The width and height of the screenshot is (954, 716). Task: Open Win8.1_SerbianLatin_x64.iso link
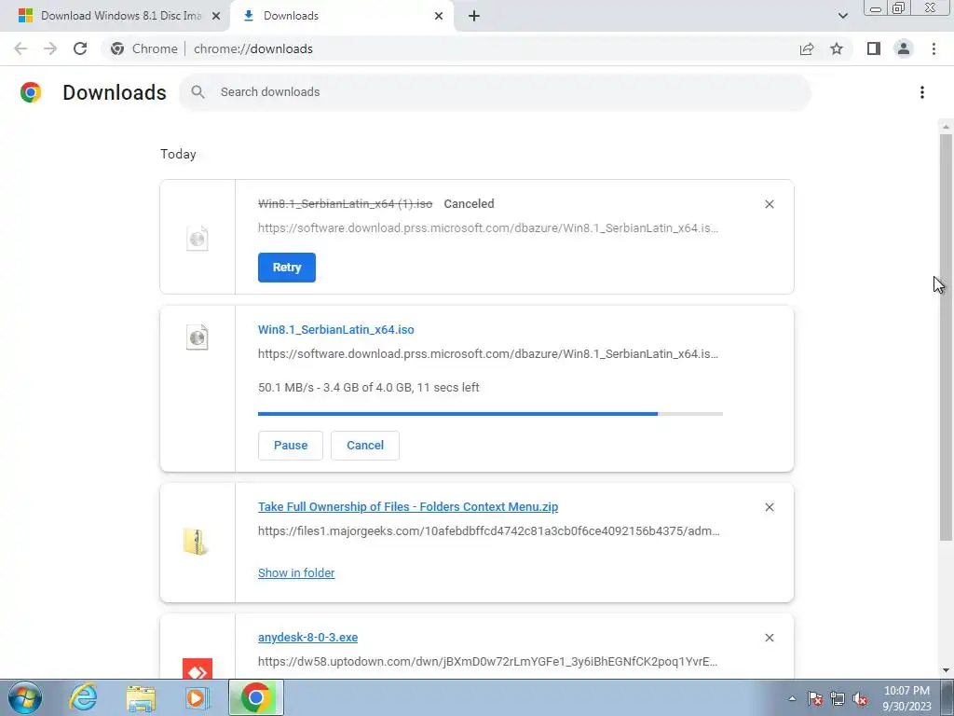point(335,329)
